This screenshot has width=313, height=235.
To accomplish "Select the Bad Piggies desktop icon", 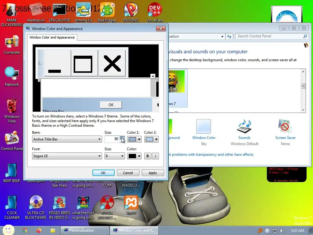I will click(x=107, y=12).
